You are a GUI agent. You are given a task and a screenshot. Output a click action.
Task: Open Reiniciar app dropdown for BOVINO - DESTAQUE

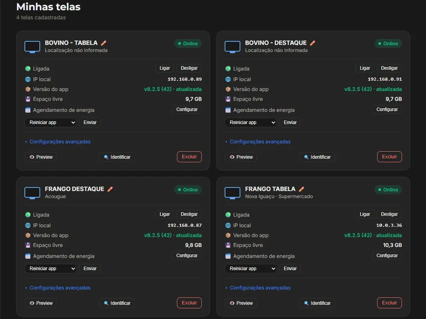click(250, 122)
